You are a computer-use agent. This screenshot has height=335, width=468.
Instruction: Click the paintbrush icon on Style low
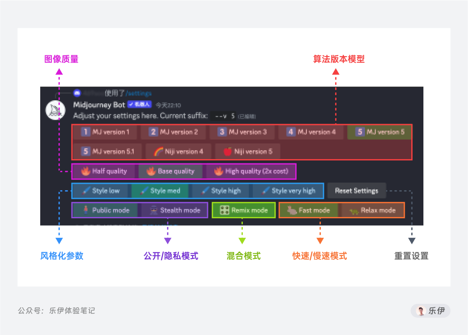[86, 191]
